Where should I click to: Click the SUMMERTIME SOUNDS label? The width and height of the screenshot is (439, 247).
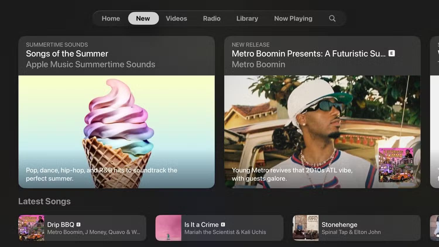point(57,45)
